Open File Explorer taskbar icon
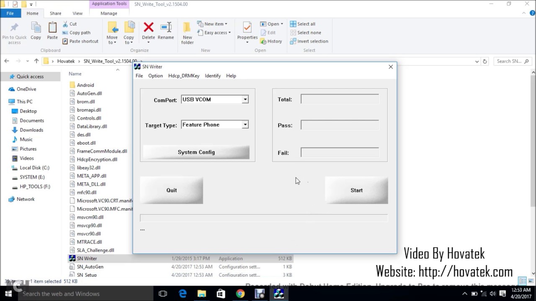 pos(202,293)
